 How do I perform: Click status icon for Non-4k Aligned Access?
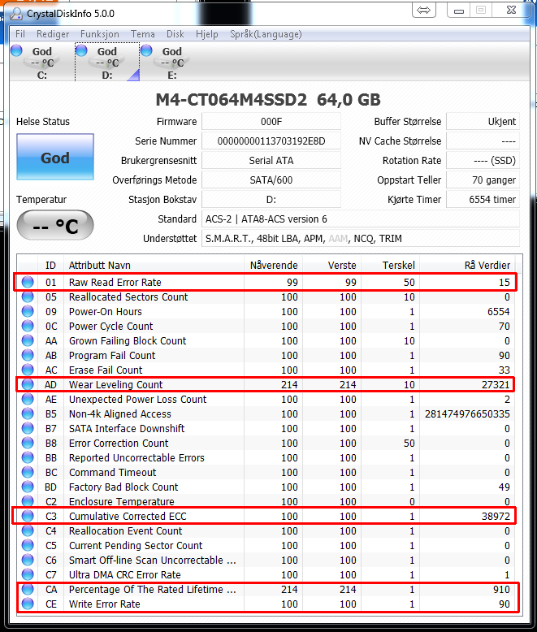point(28,413)
